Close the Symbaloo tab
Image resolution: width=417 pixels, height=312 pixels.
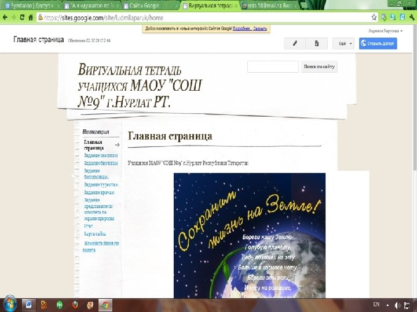coord(58,6)
